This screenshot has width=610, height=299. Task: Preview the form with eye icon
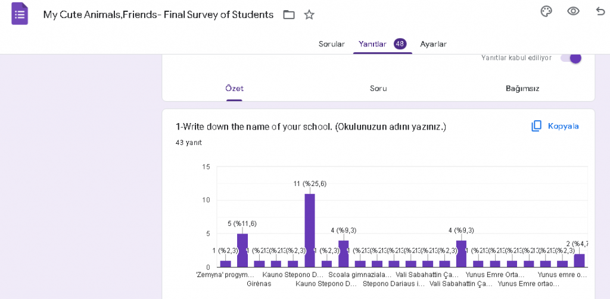pos(574,11)
